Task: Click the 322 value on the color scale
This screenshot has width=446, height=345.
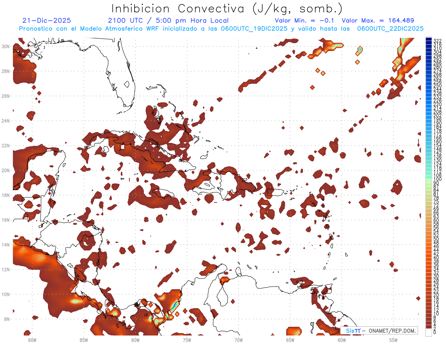Action: [437, 41]
